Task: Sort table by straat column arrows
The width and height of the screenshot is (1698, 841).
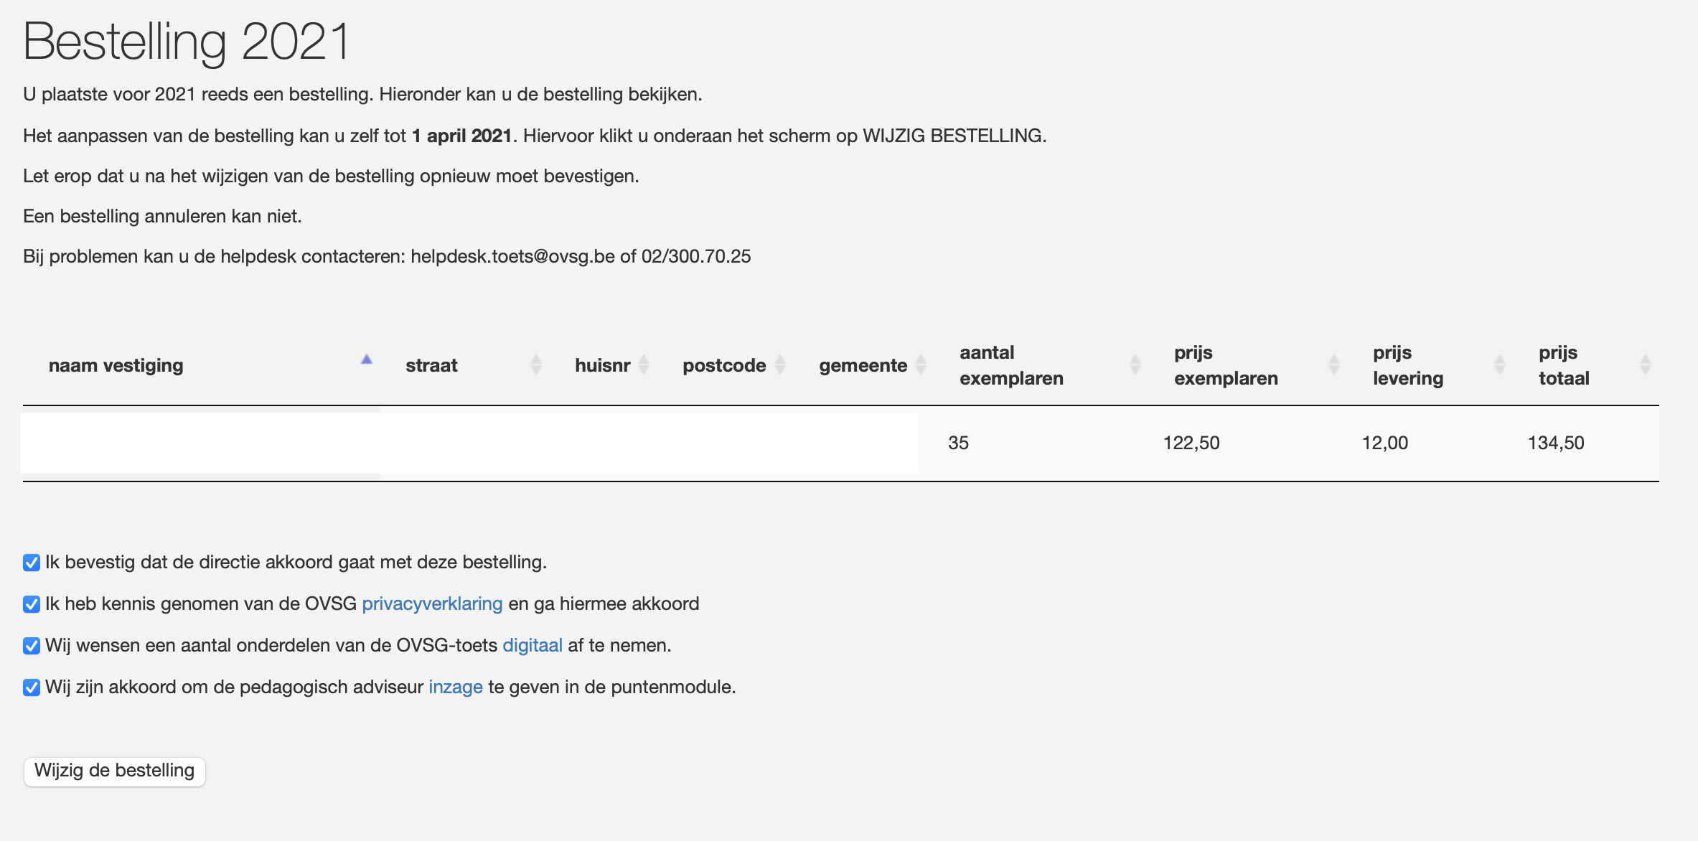Action: tap(535, 365)
